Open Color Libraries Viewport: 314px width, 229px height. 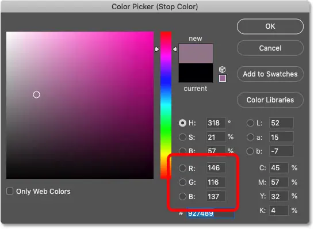tap(270, 100)
